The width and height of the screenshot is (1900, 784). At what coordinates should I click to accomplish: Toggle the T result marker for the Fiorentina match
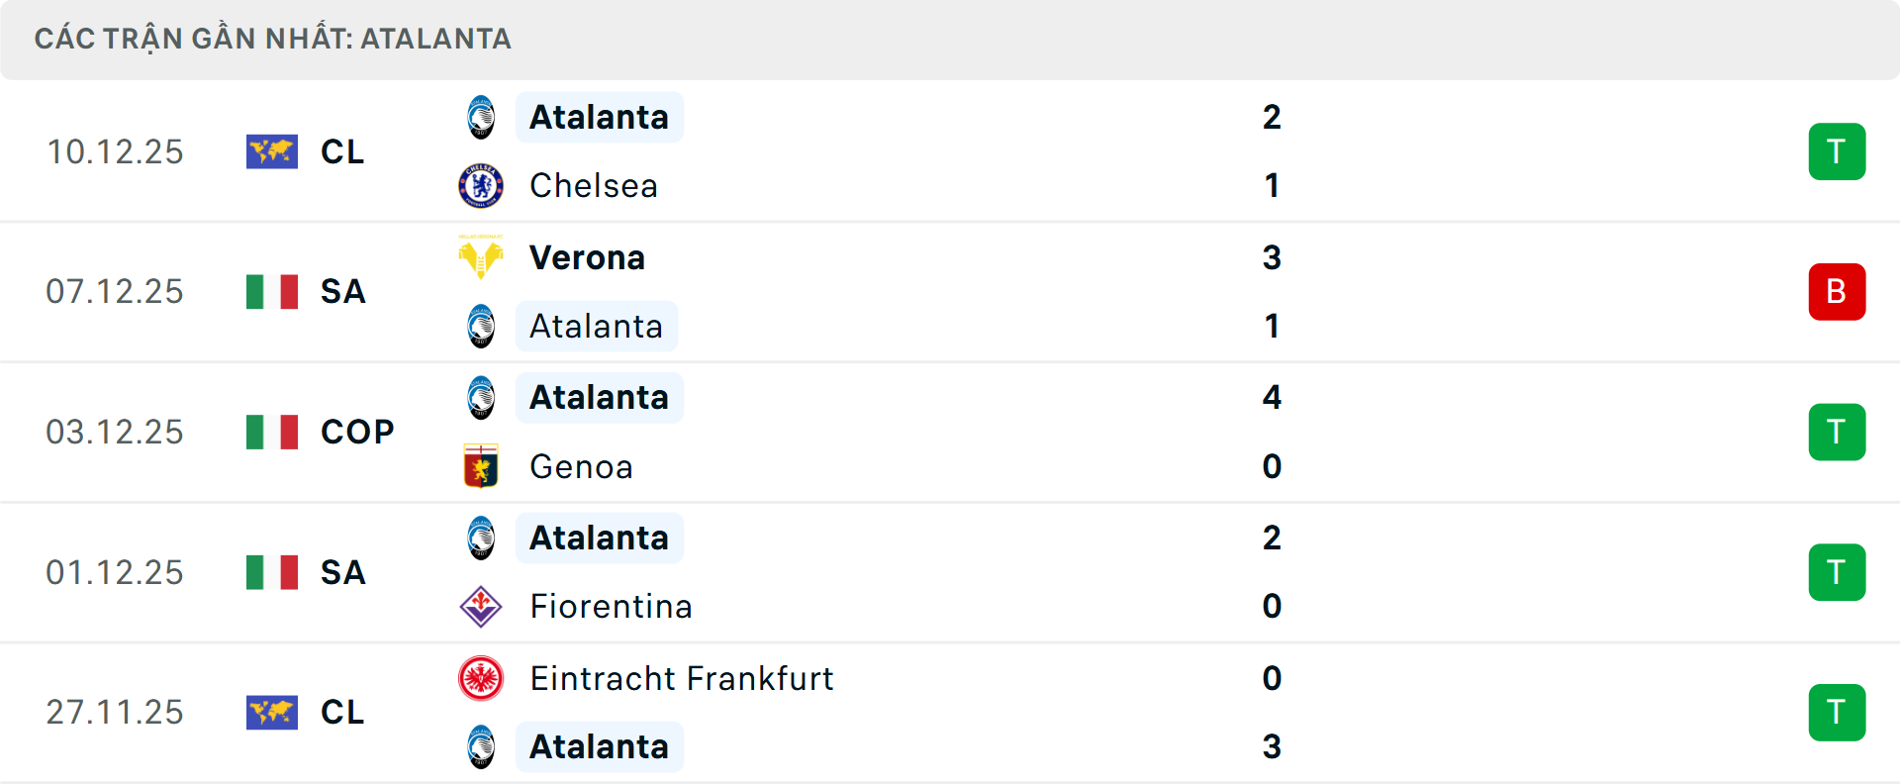tap(1838, 572)
